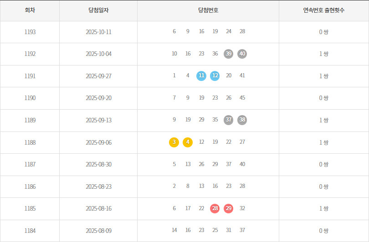Click the date 2025-08-16

point(98,208)
